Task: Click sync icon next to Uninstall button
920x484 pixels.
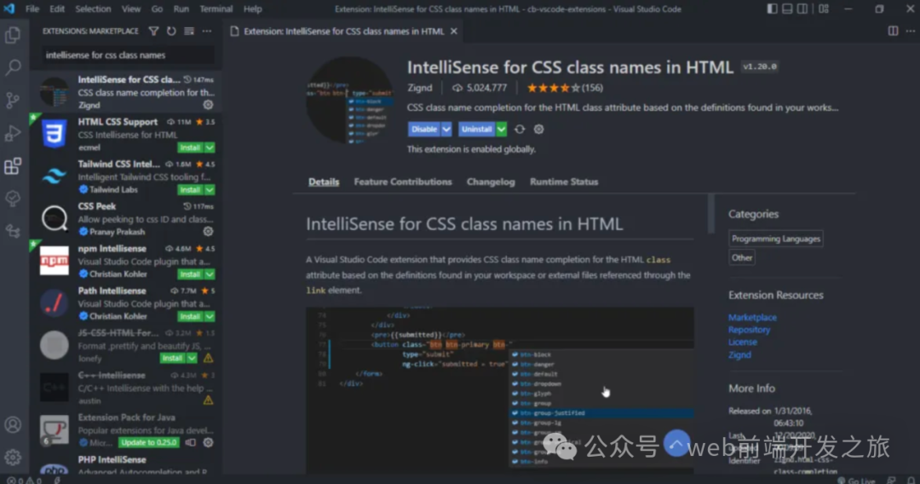Action: (520, 129)
